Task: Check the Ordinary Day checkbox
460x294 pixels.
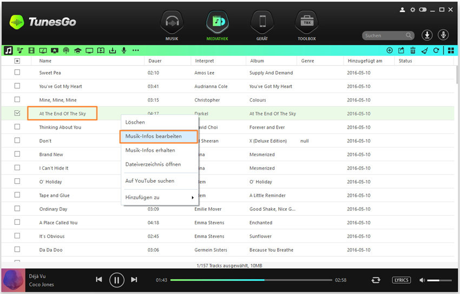Action: click(17, 208)
